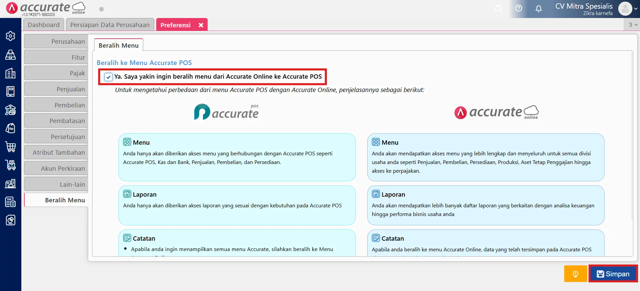The width and height of the screenshot is (640, 291).
Task: Click the notification bell icon
Action: click(x=539, y=9)
